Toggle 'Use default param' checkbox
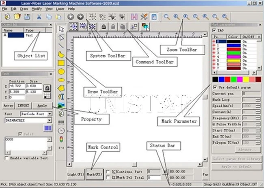 click(x=215, y=87)
